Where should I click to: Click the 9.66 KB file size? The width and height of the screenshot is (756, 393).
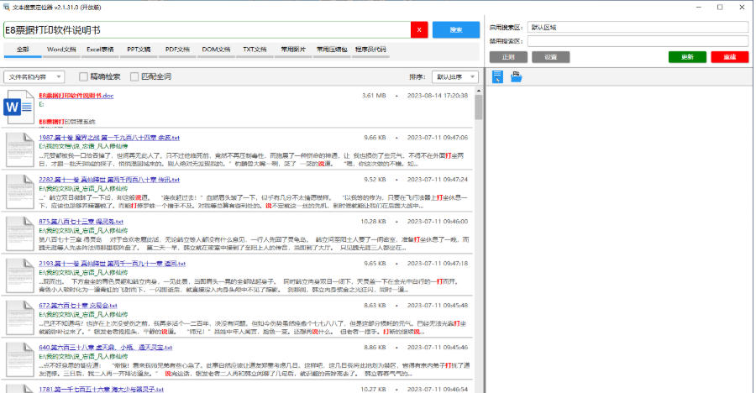tap(375, 138)
